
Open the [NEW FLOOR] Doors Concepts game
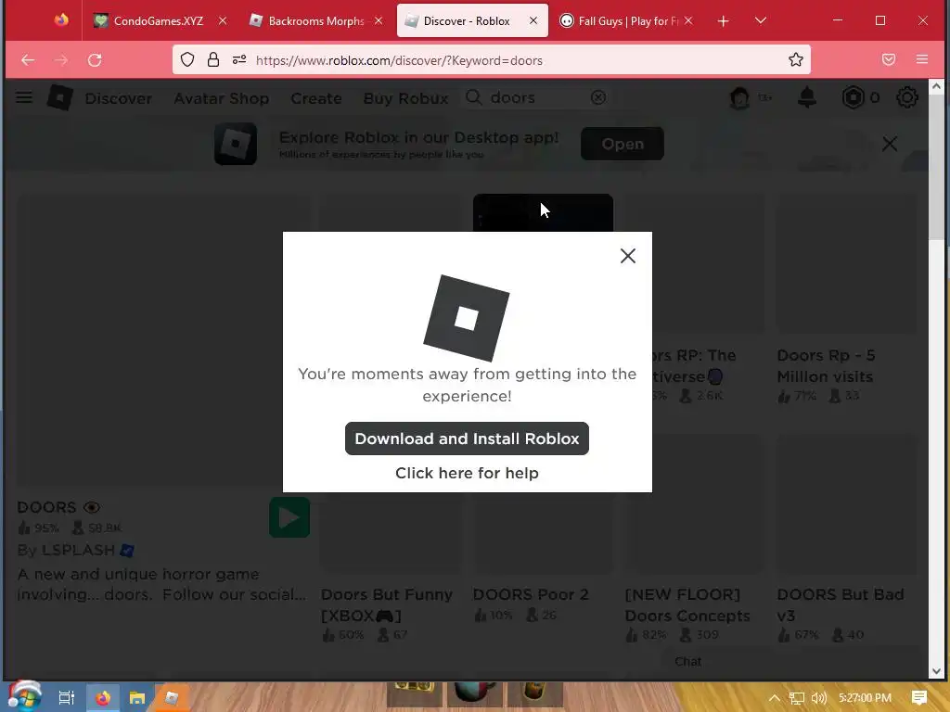pos(687,604)
